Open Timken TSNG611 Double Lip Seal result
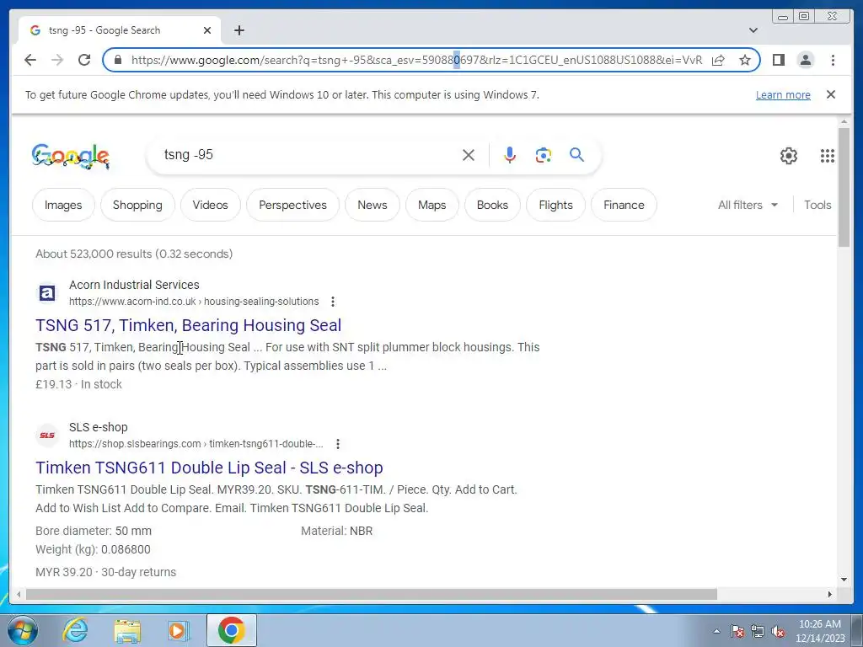 click(x=209, y=468)
